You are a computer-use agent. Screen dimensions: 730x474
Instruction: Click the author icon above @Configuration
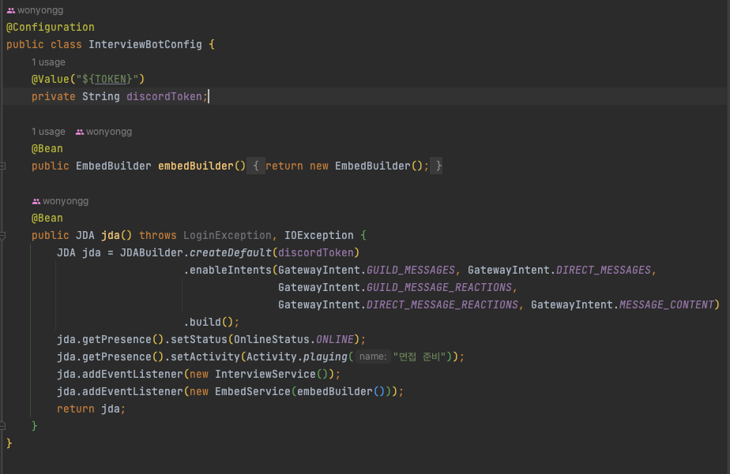coord(11,10)
